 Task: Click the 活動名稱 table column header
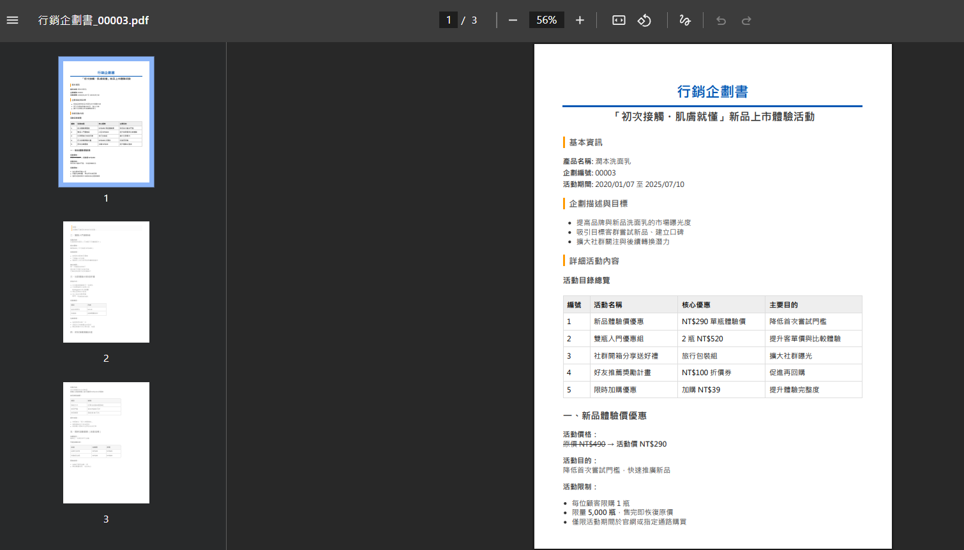pos(608,305)
